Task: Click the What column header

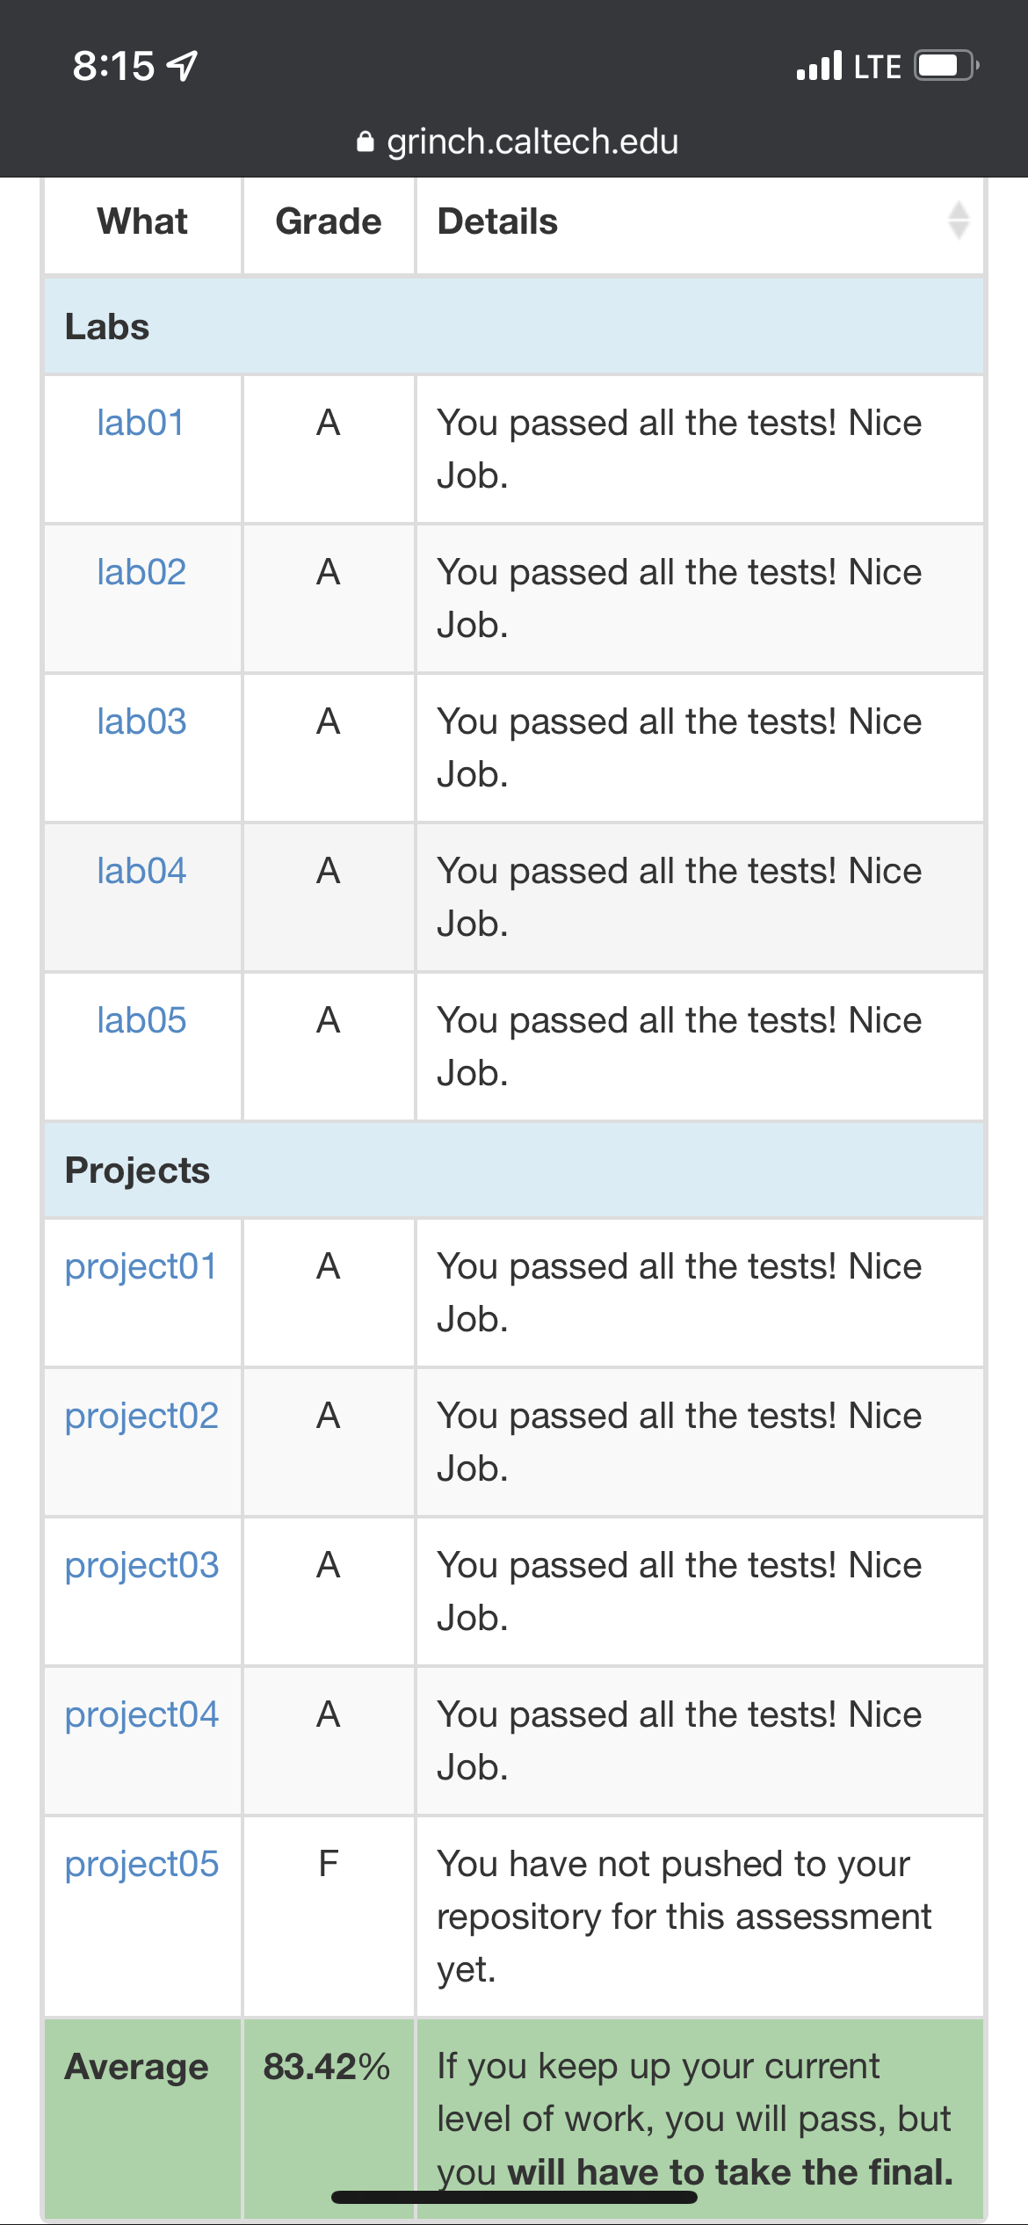Action: (x=142, y=221)
